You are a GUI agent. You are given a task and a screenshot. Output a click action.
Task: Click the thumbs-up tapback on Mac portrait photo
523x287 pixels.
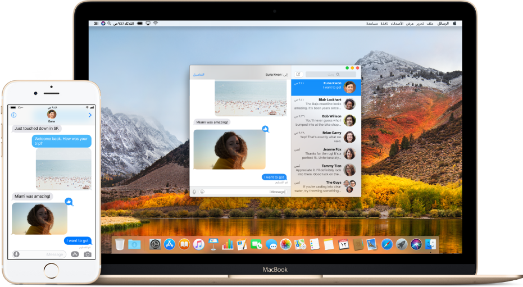(x=265, y=129)
